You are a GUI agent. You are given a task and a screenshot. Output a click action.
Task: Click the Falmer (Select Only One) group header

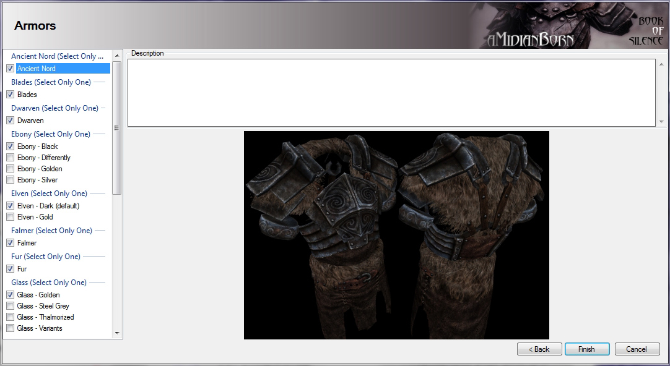click(x=51, y=231)
